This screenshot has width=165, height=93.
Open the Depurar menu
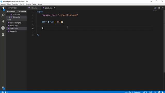coord(28,4)
